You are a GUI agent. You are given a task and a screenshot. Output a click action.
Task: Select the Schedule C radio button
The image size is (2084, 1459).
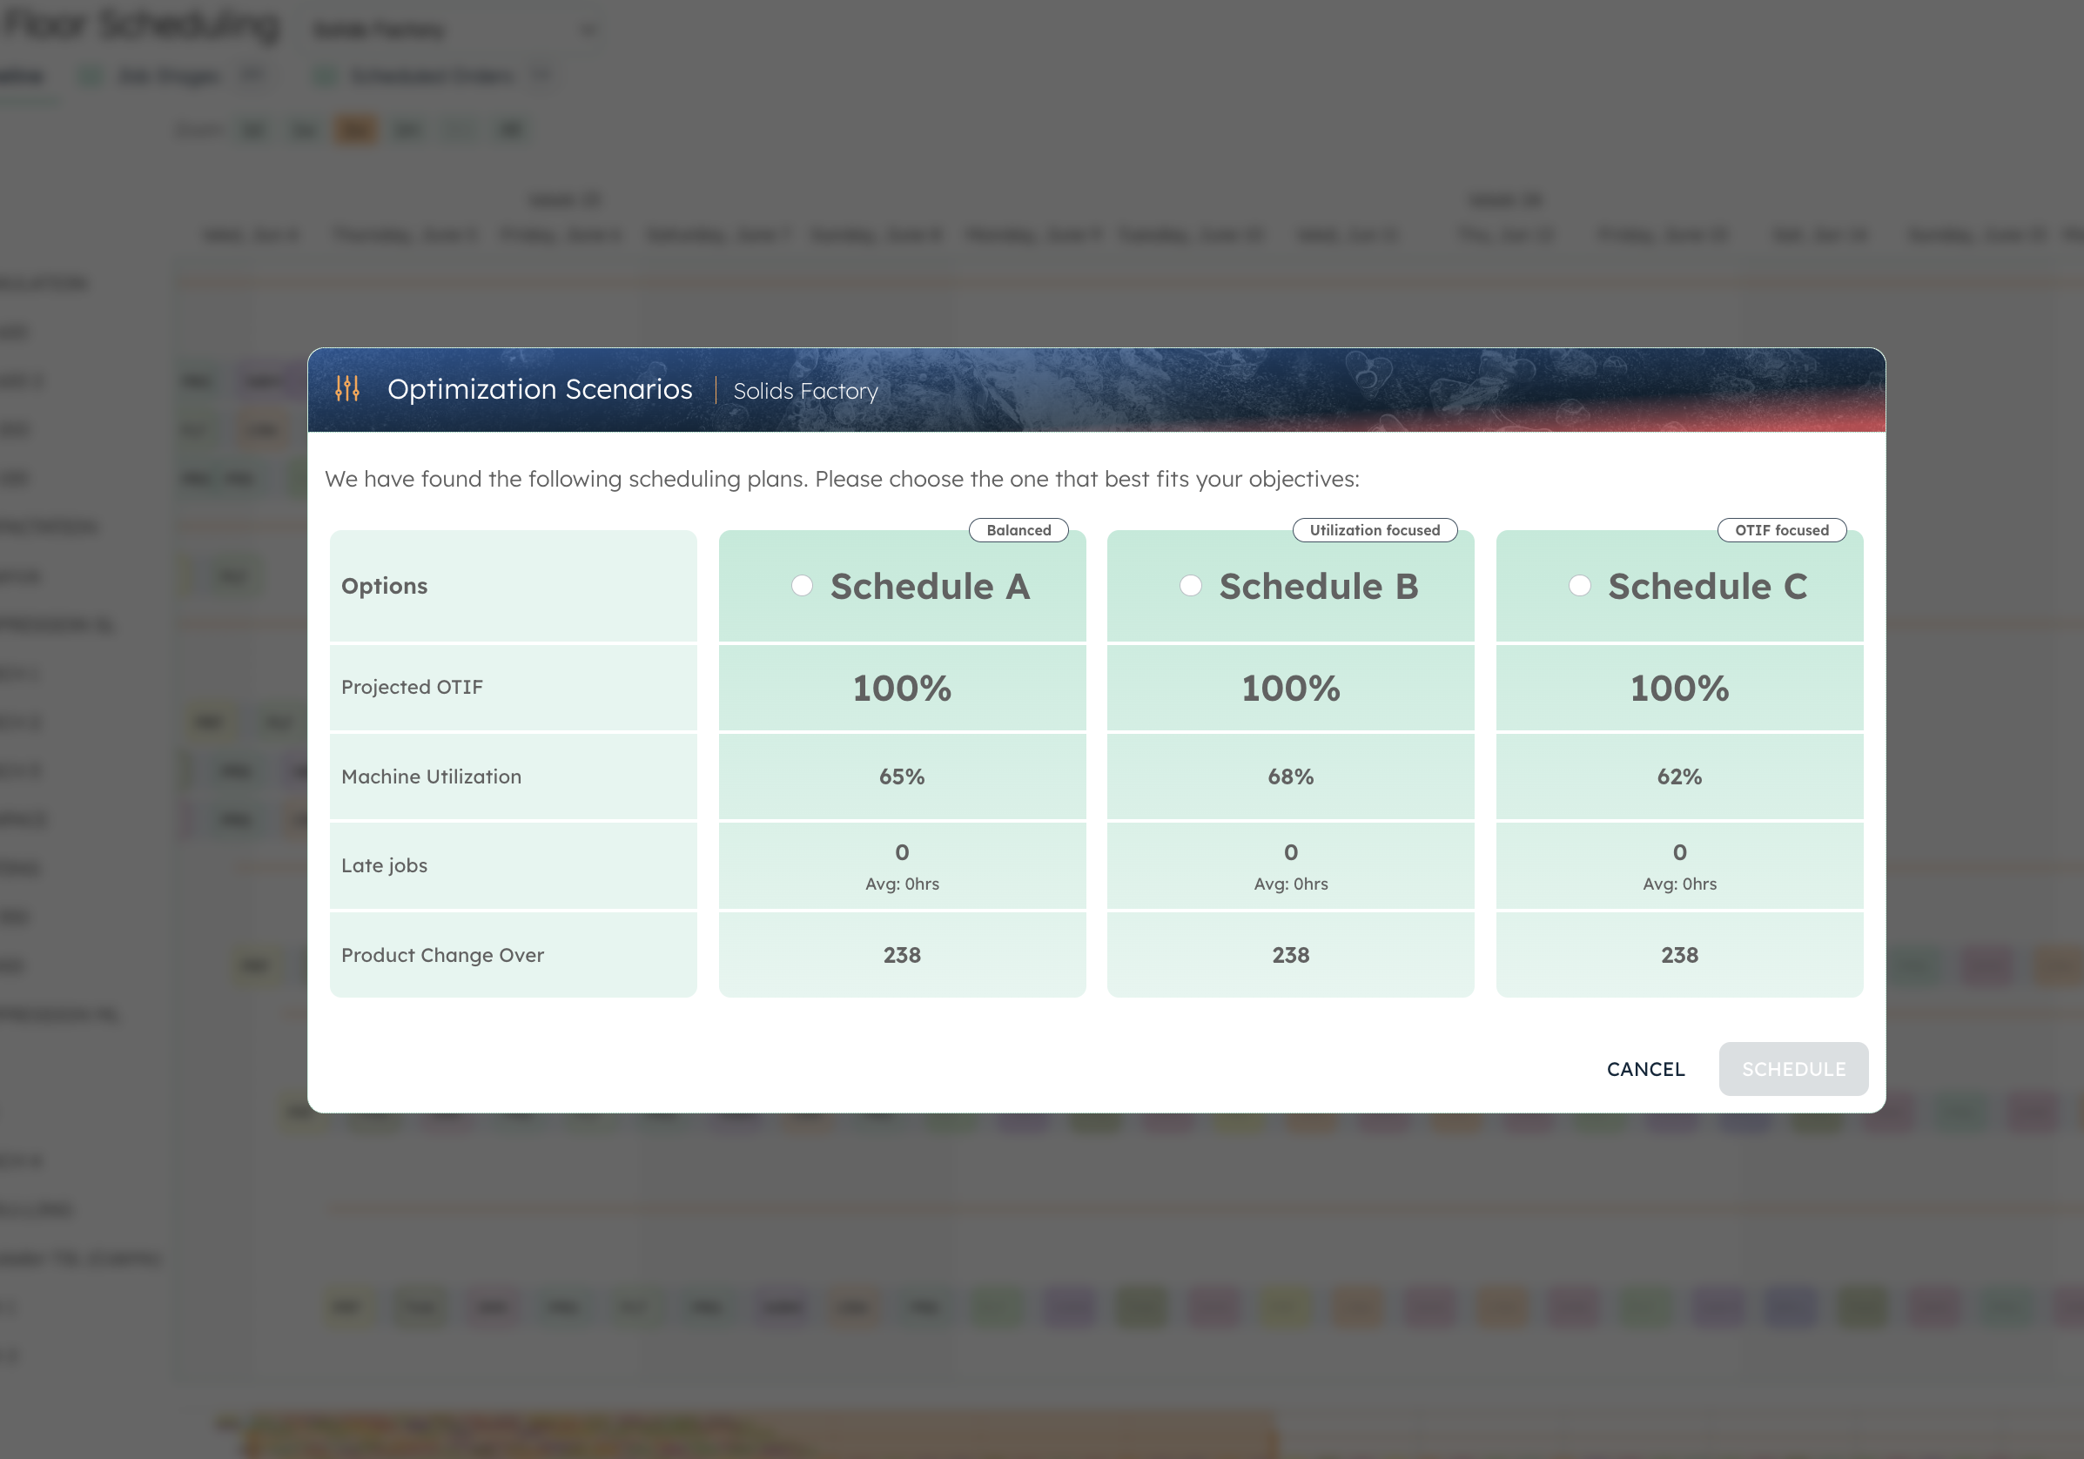1579,586
